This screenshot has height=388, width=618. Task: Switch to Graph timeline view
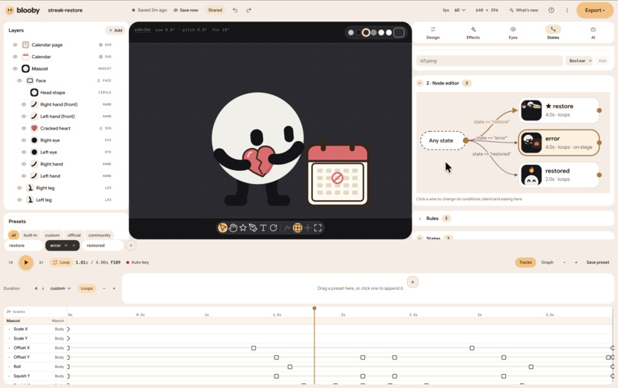point(547,262)
